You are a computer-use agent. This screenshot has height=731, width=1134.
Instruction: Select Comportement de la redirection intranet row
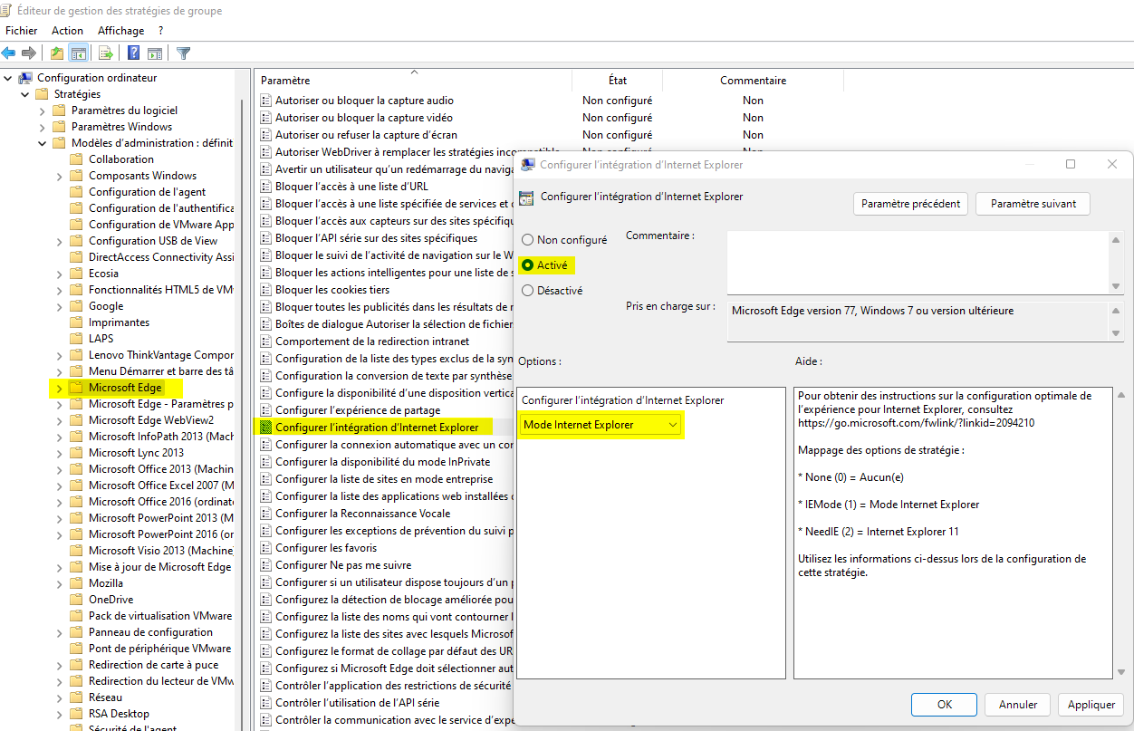point(372,341)
